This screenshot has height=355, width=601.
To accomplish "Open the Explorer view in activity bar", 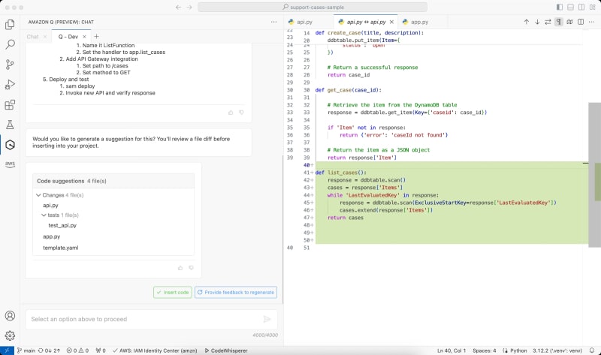I will (x=10, y=24).
